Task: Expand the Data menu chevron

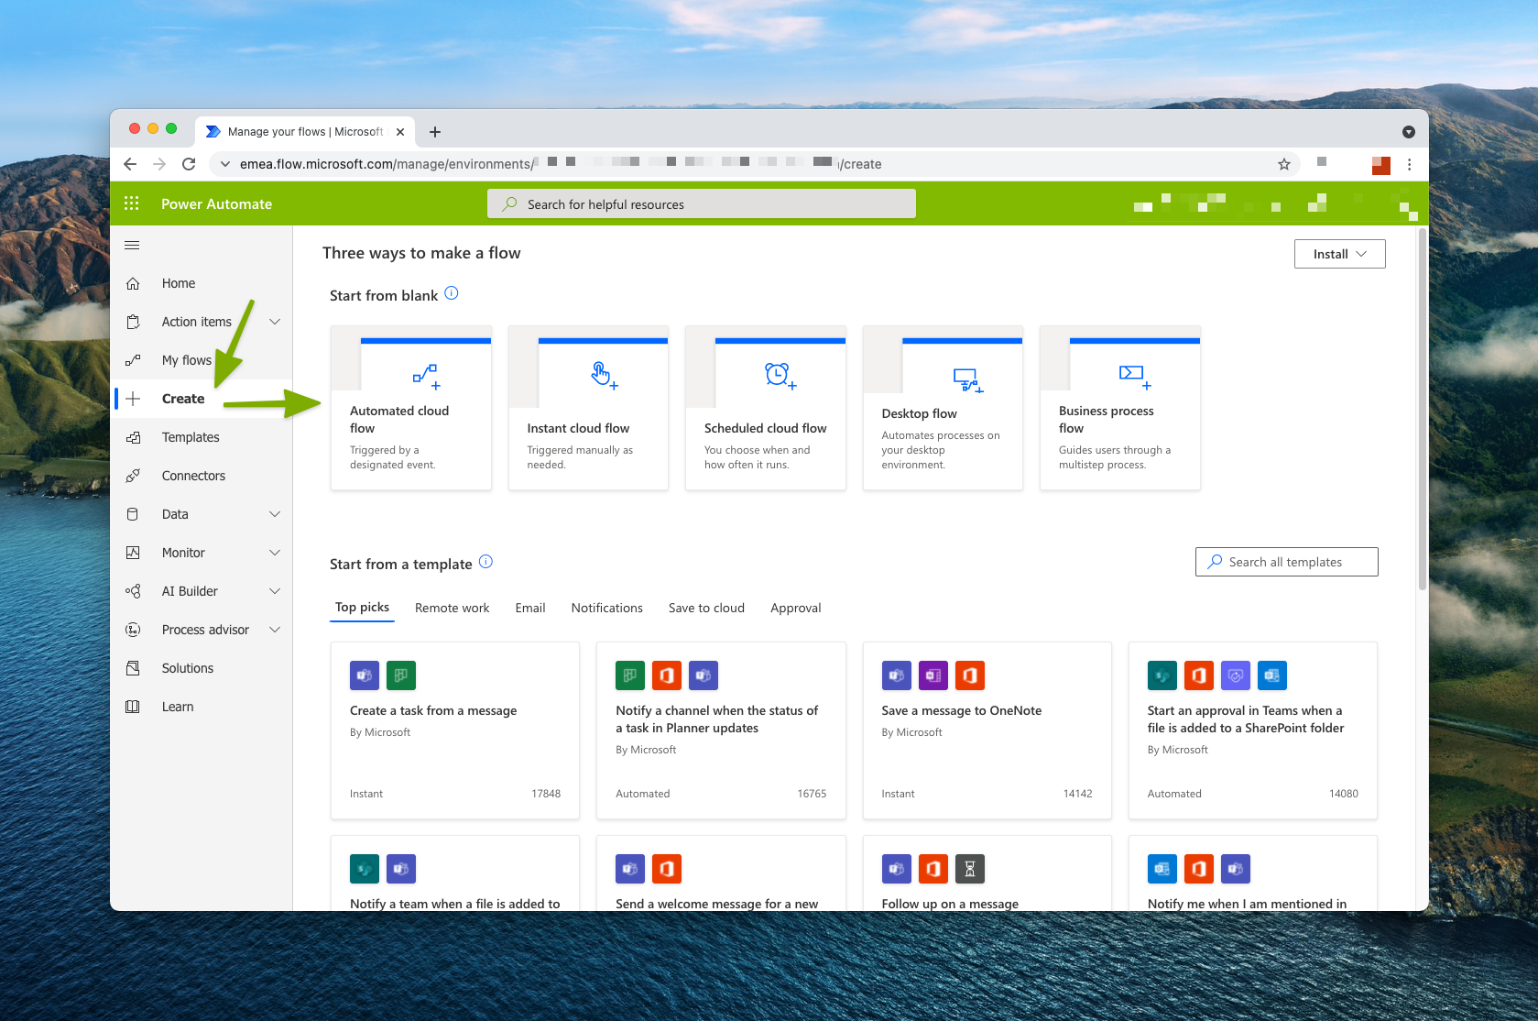Action: click(x=275, y=514)
